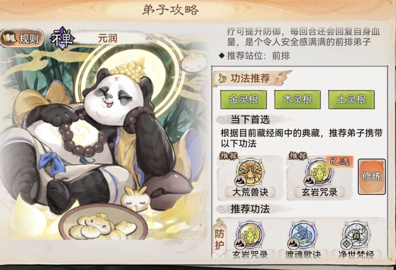Click the 推荐 badge above 大荒兽诀
The height and width of the screenshot is (270, 396).
click(229, 156)
